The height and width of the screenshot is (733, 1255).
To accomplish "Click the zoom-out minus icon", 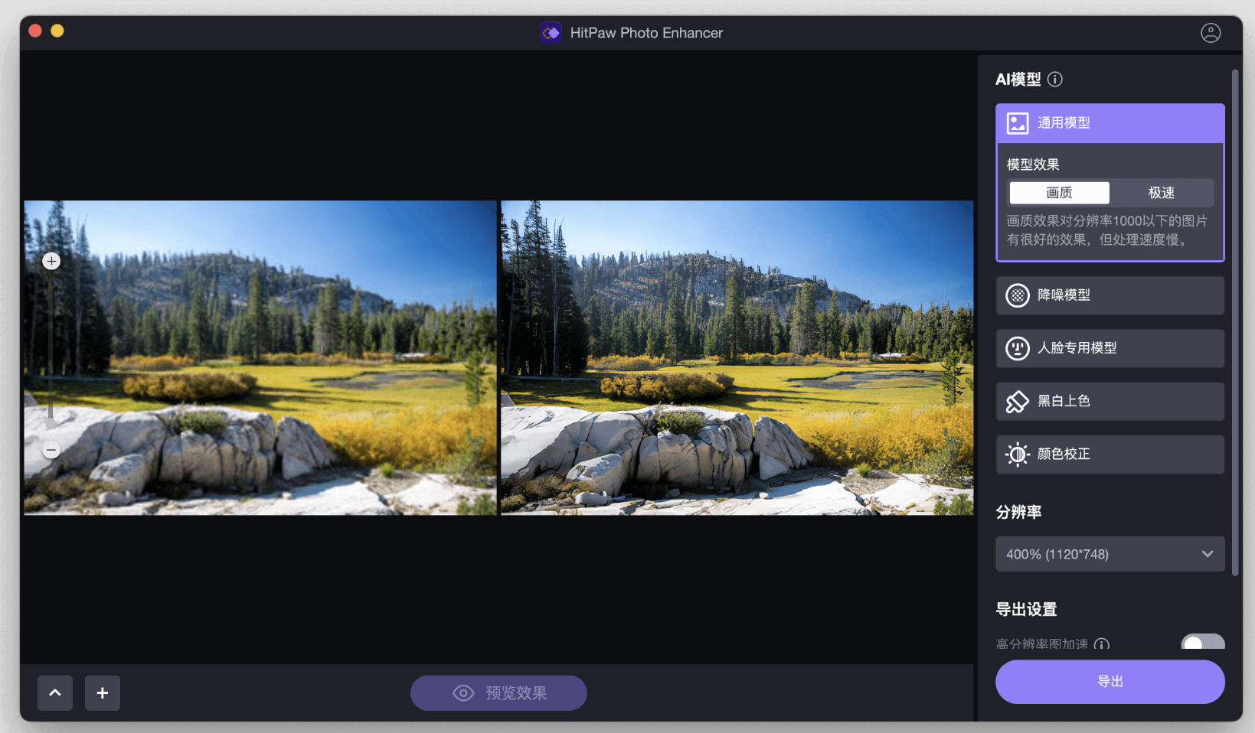I will tap(51, 450).
